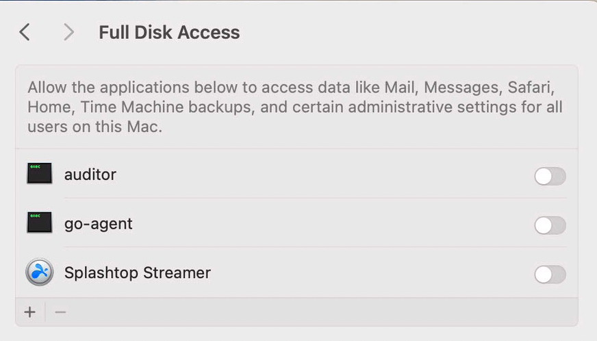Image resolution: width=597 pixels, height=341 pixels.
Task: Select the Splashtop Streamer entry name
Action: coord(138,273)
